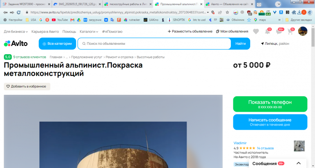Open the Gmail bookmark icon
Viewport: 315px width, 168px height.
pos(72,20)
